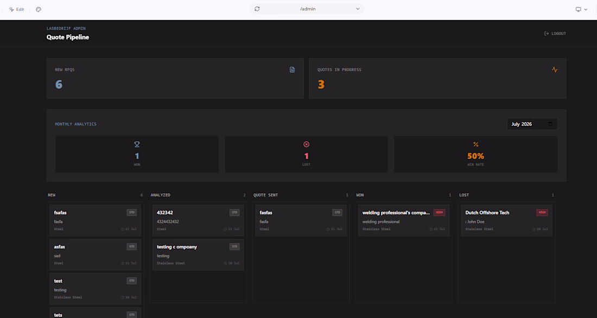Click the activity pulse icon on Quotes in Progress

554,69
